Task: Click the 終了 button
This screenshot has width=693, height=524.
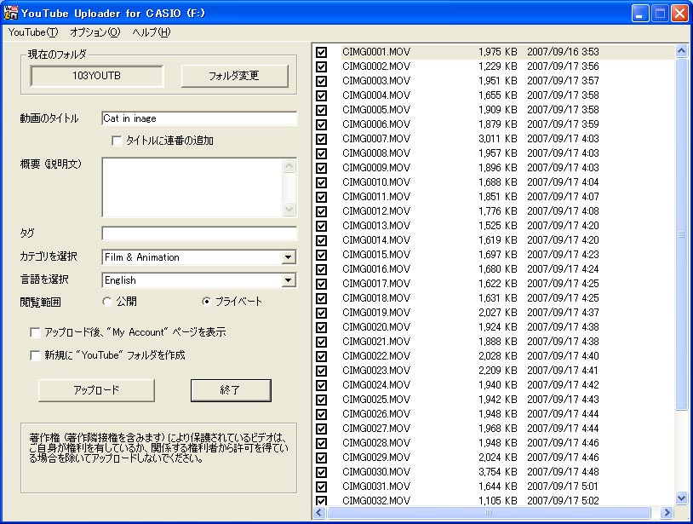Action: [x=231, y=390]
